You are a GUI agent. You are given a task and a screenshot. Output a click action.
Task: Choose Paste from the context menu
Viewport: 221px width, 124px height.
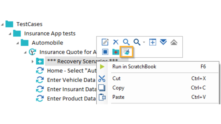point(118,97)
